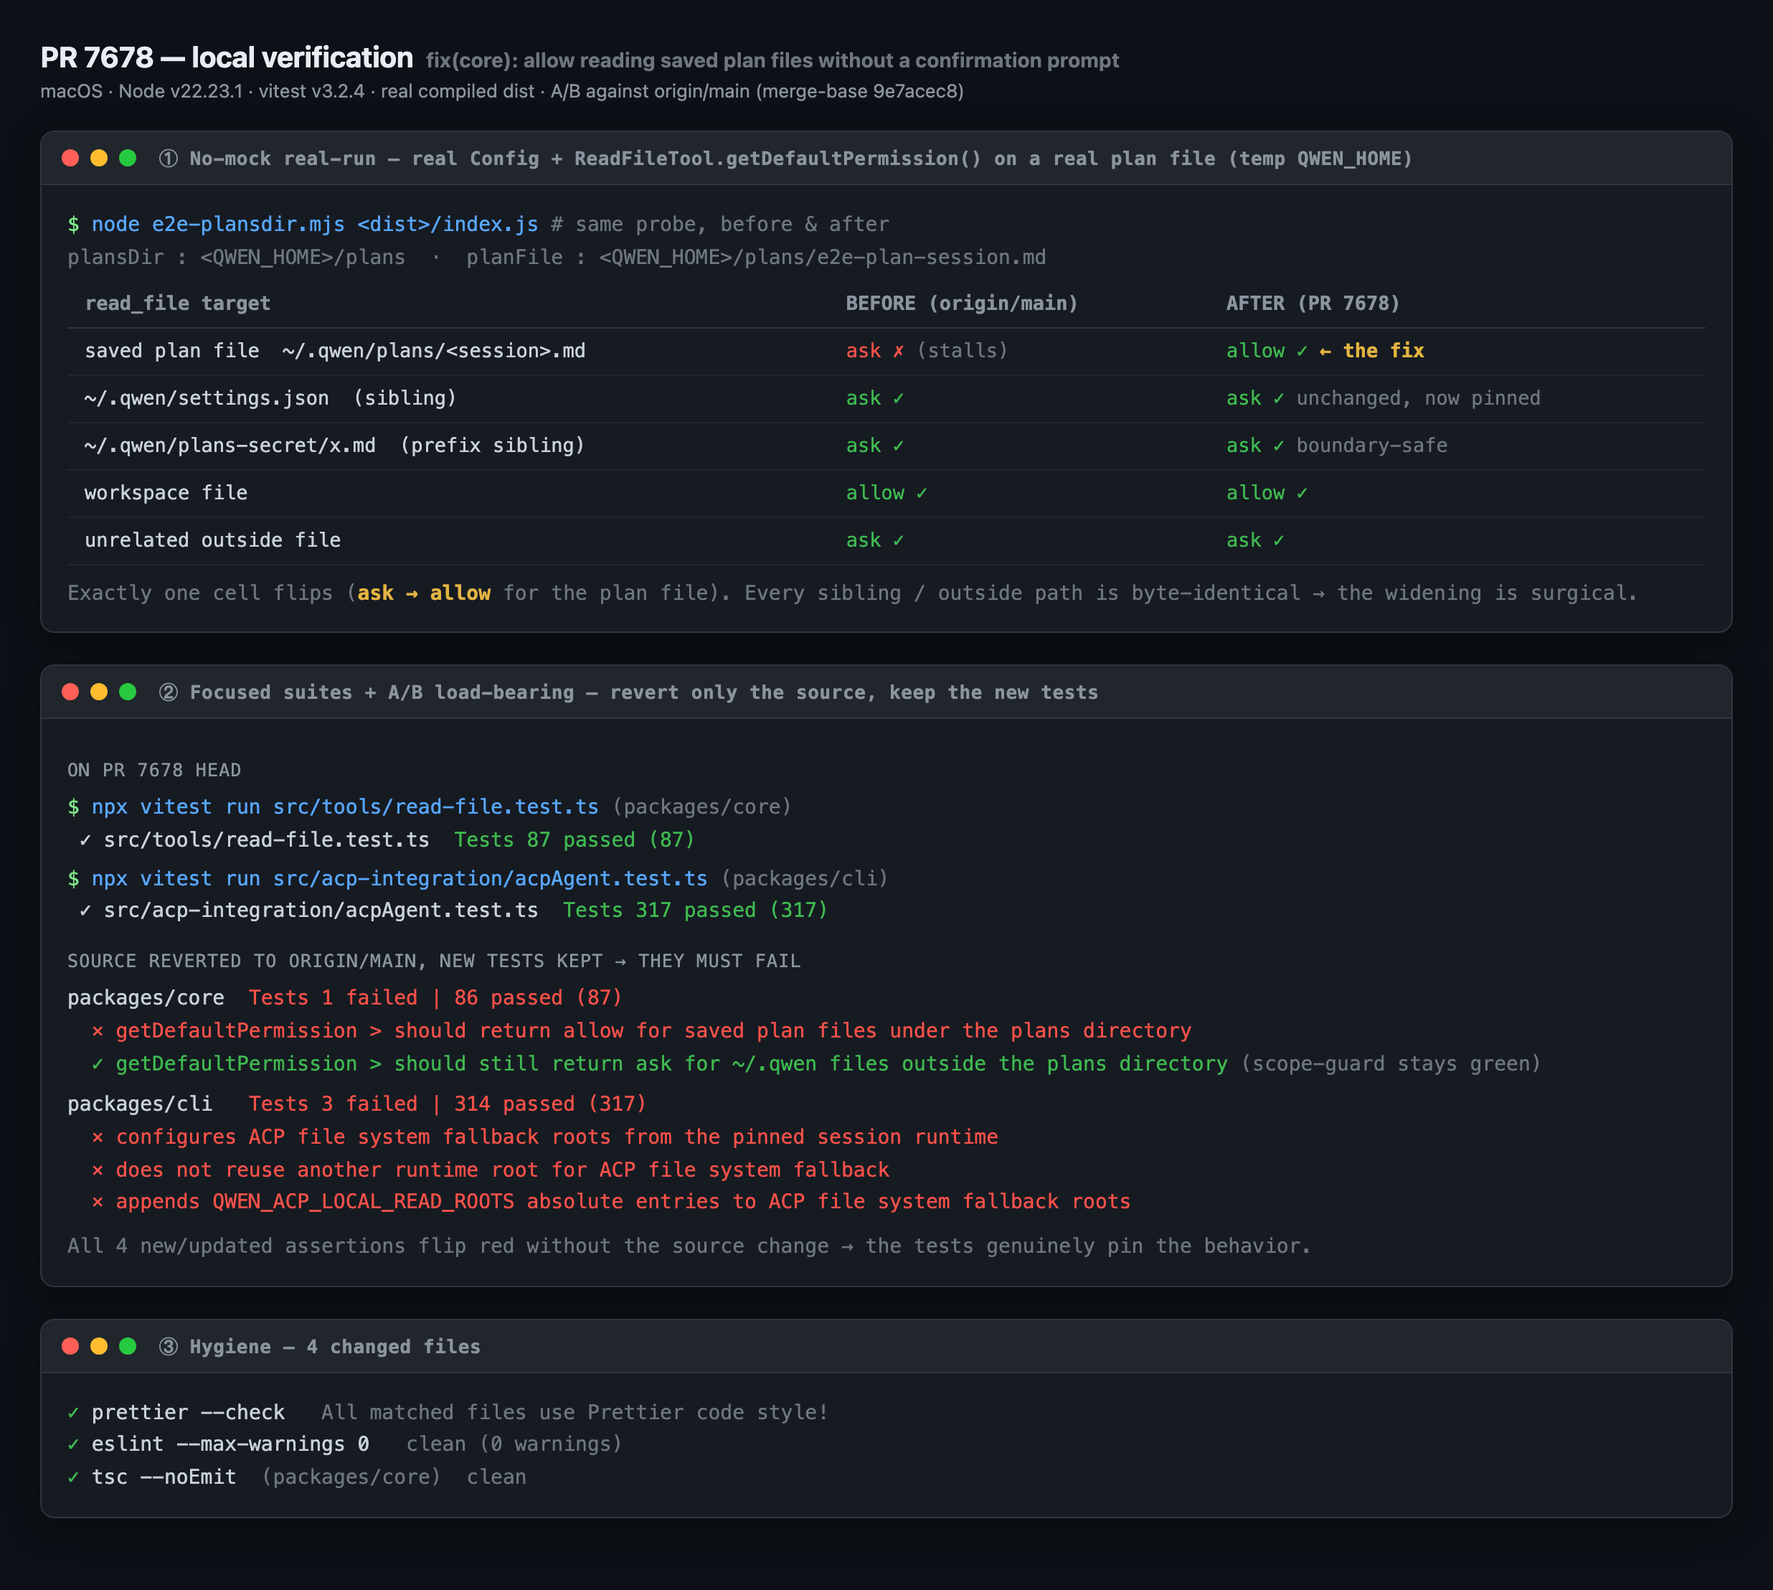This screenshot has width=1773, height=1590.
Task: Click the yellow dot in the Hygiene panel
Action: pos(99,1346)
